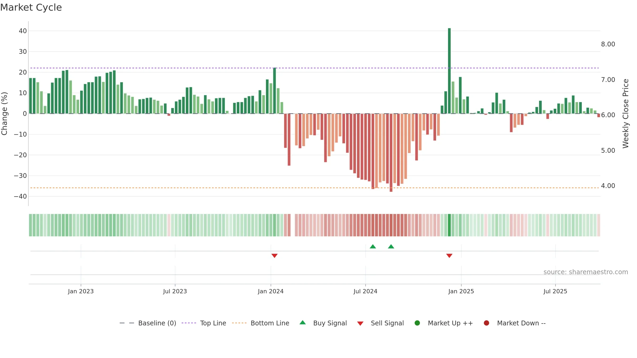Click the −40 tick on the change axis
This screenshot has width=637, height=358.
20,196
